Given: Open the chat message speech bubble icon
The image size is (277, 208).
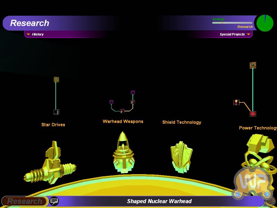Looking at the screenshot, I should pos(54,201).
